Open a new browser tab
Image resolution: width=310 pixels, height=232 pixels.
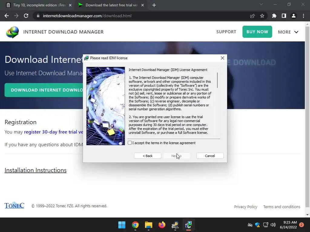pos(154,5)
